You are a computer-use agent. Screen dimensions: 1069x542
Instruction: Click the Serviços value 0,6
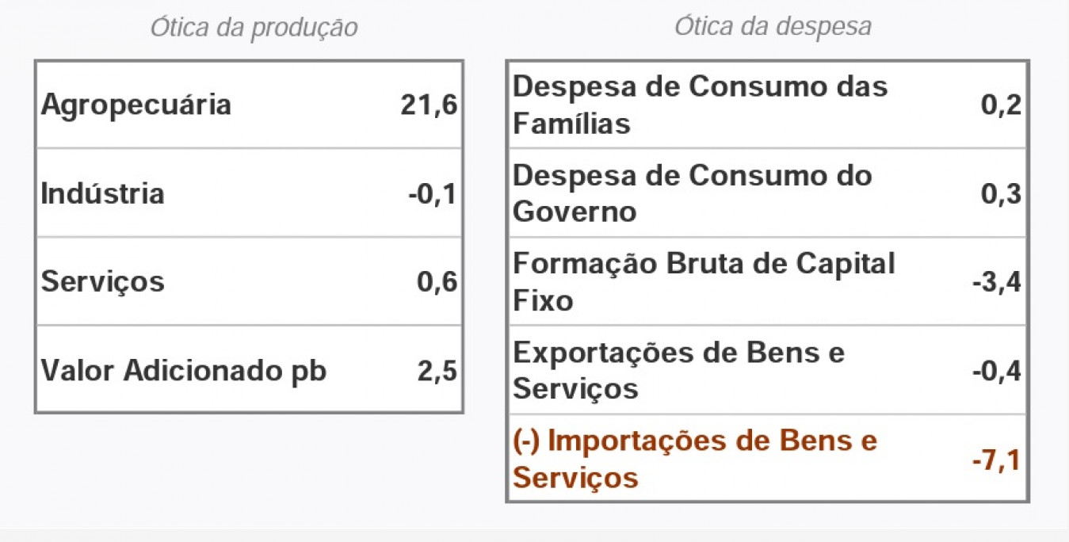point(437,281)
